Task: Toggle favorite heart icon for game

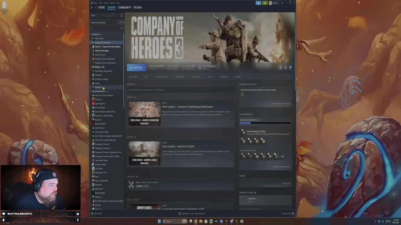Action: 290,67
